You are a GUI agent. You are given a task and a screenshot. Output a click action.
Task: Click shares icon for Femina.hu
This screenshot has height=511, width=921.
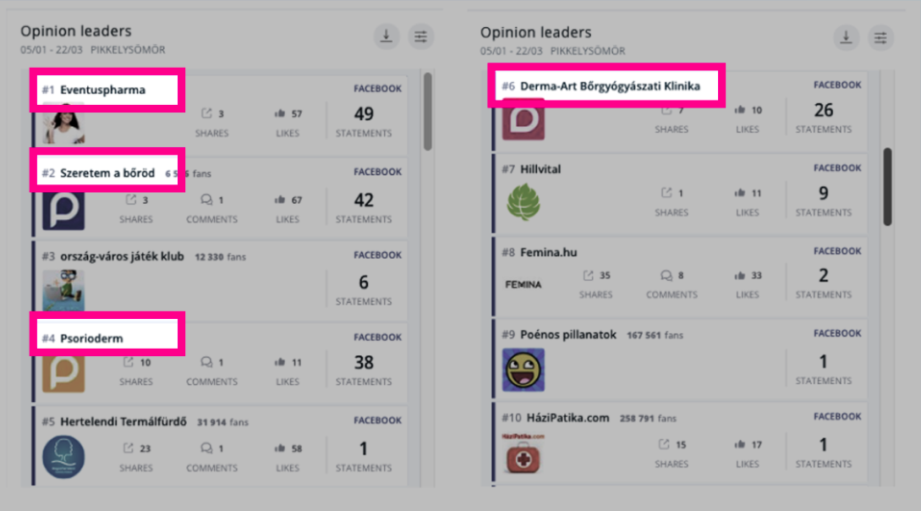589,275
